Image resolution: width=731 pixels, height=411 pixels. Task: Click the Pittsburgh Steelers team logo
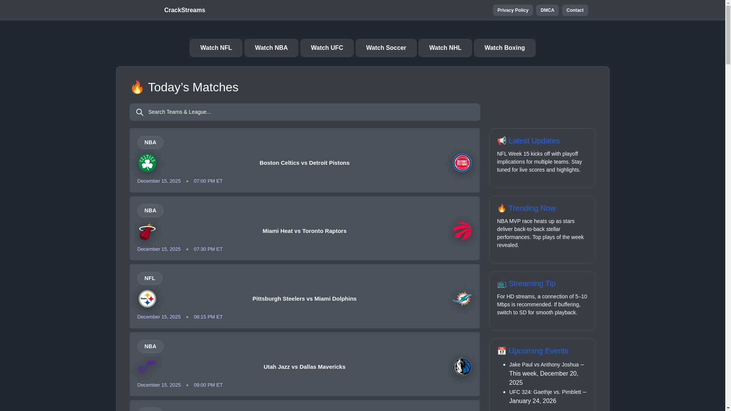click(x=147, y=299)
